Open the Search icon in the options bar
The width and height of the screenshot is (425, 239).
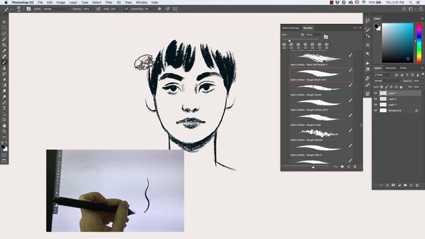click(x=404, y=9)
